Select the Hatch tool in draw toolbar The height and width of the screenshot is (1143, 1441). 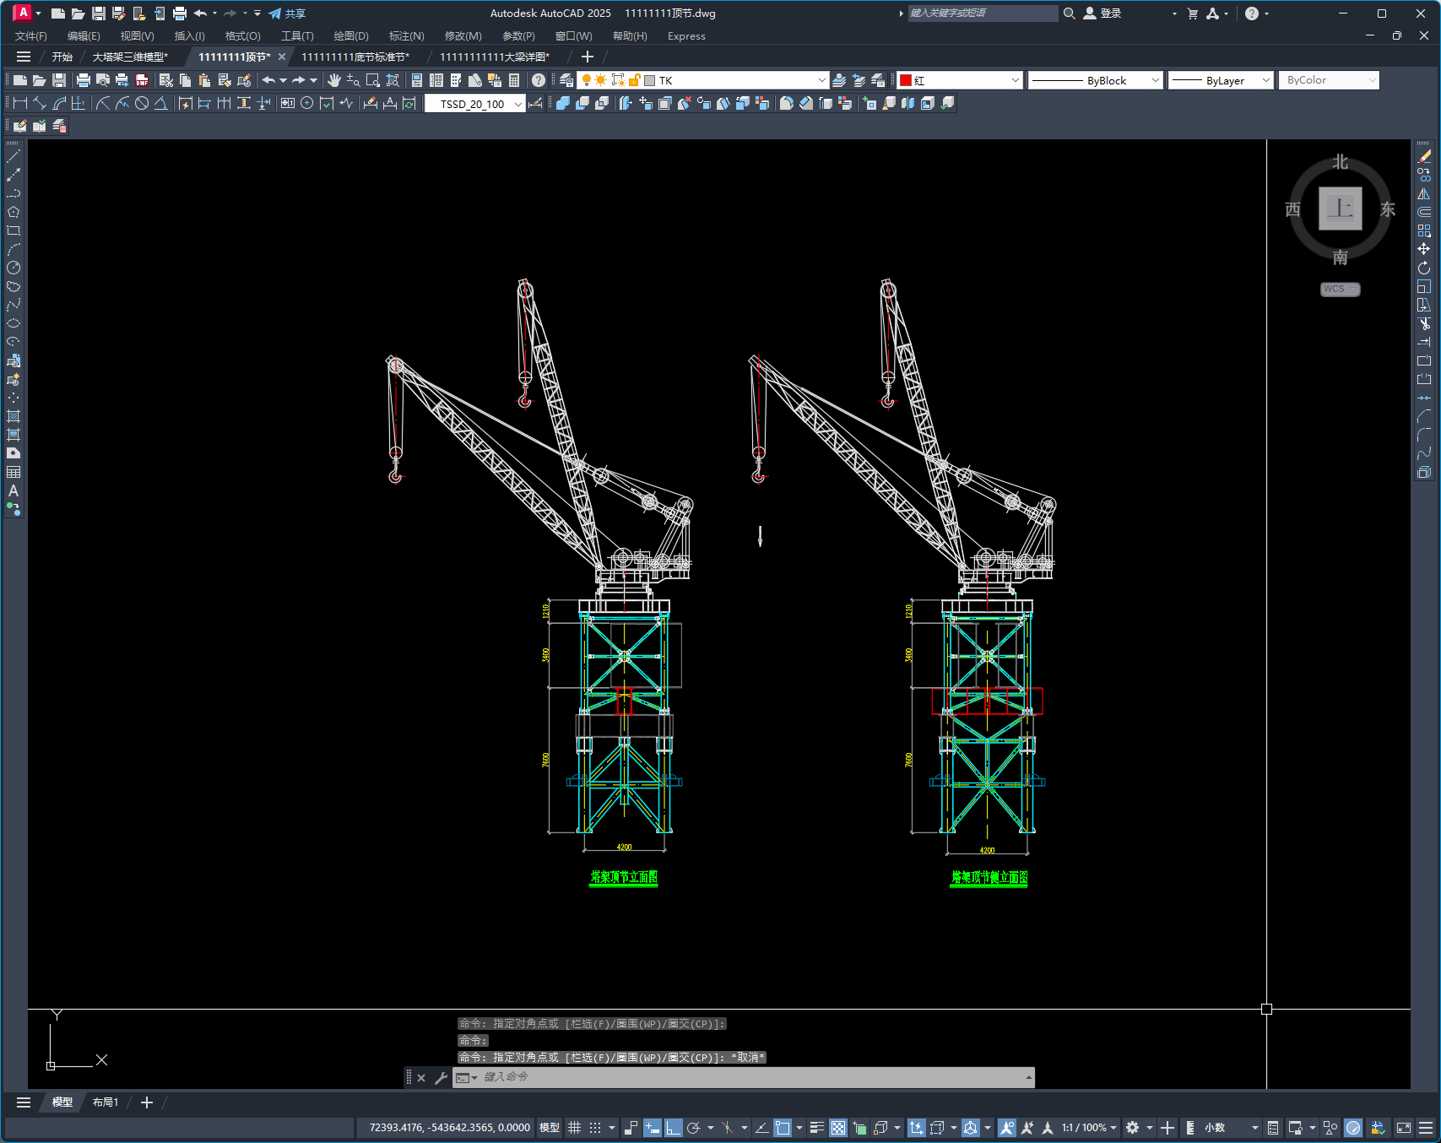pos(14,416)
